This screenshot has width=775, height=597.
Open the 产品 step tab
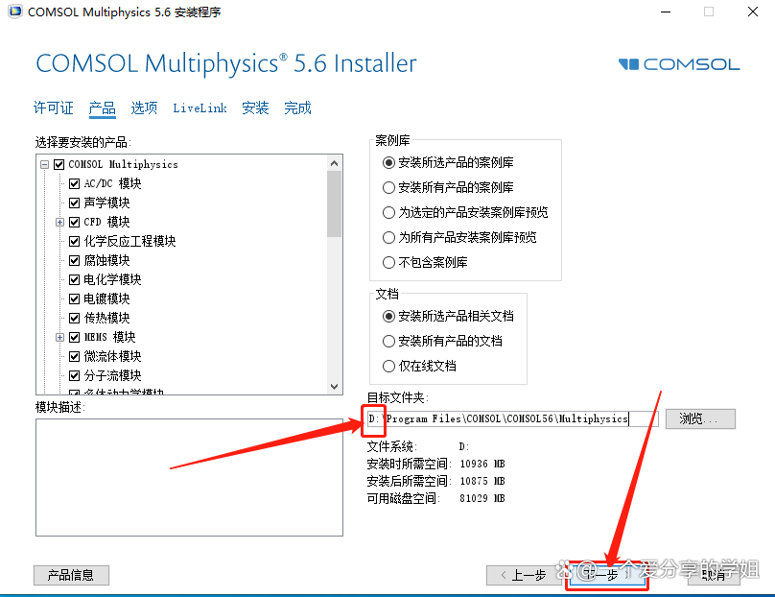pos(103,107)
